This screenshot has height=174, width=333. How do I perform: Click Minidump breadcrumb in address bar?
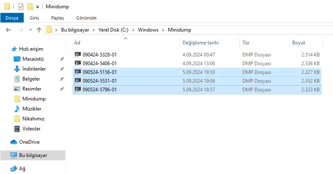pos(180,30)
